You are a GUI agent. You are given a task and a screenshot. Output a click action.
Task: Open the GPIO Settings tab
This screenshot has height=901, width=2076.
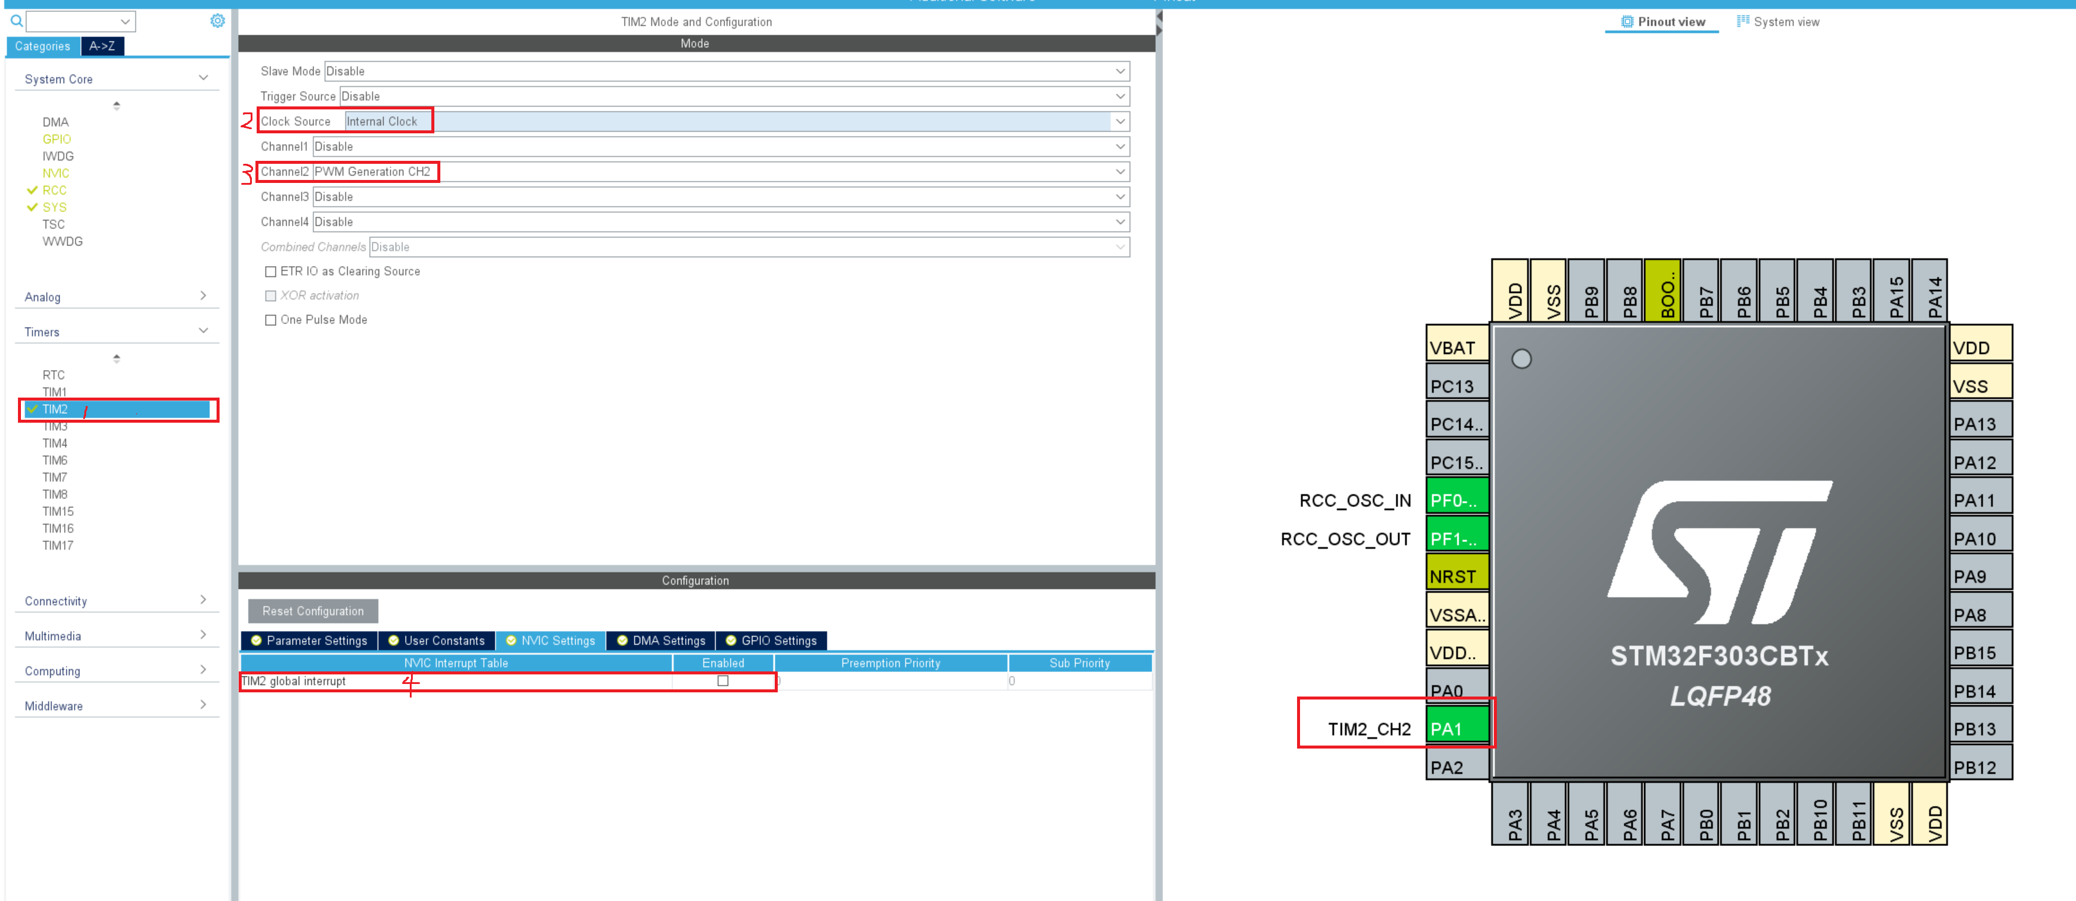771,640
